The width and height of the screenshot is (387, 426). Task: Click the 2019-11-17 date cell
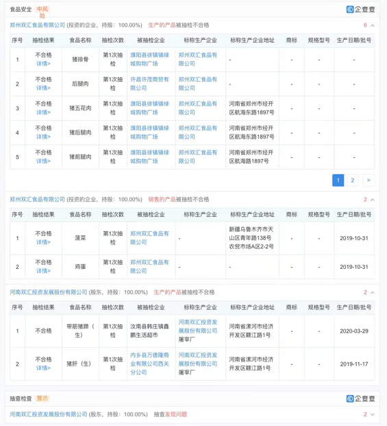pos(354,364)
